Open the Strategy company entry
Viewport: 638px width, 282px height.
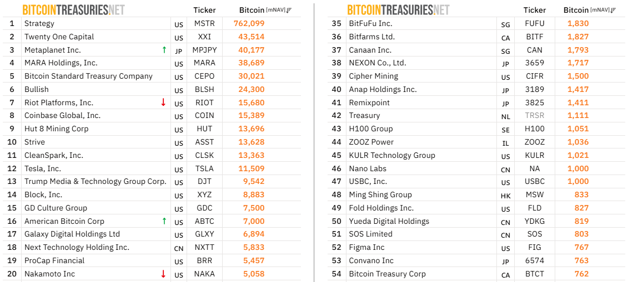[x=39, y=23]
